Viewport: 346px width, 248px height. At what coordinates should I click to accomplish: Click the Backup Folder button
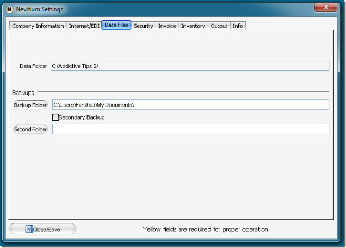[x=31, y=105]
